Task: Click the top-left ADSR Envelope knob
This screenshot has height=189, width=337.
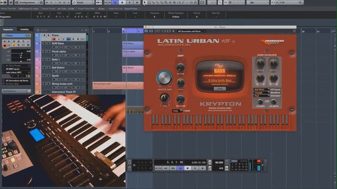Action: 260,64
